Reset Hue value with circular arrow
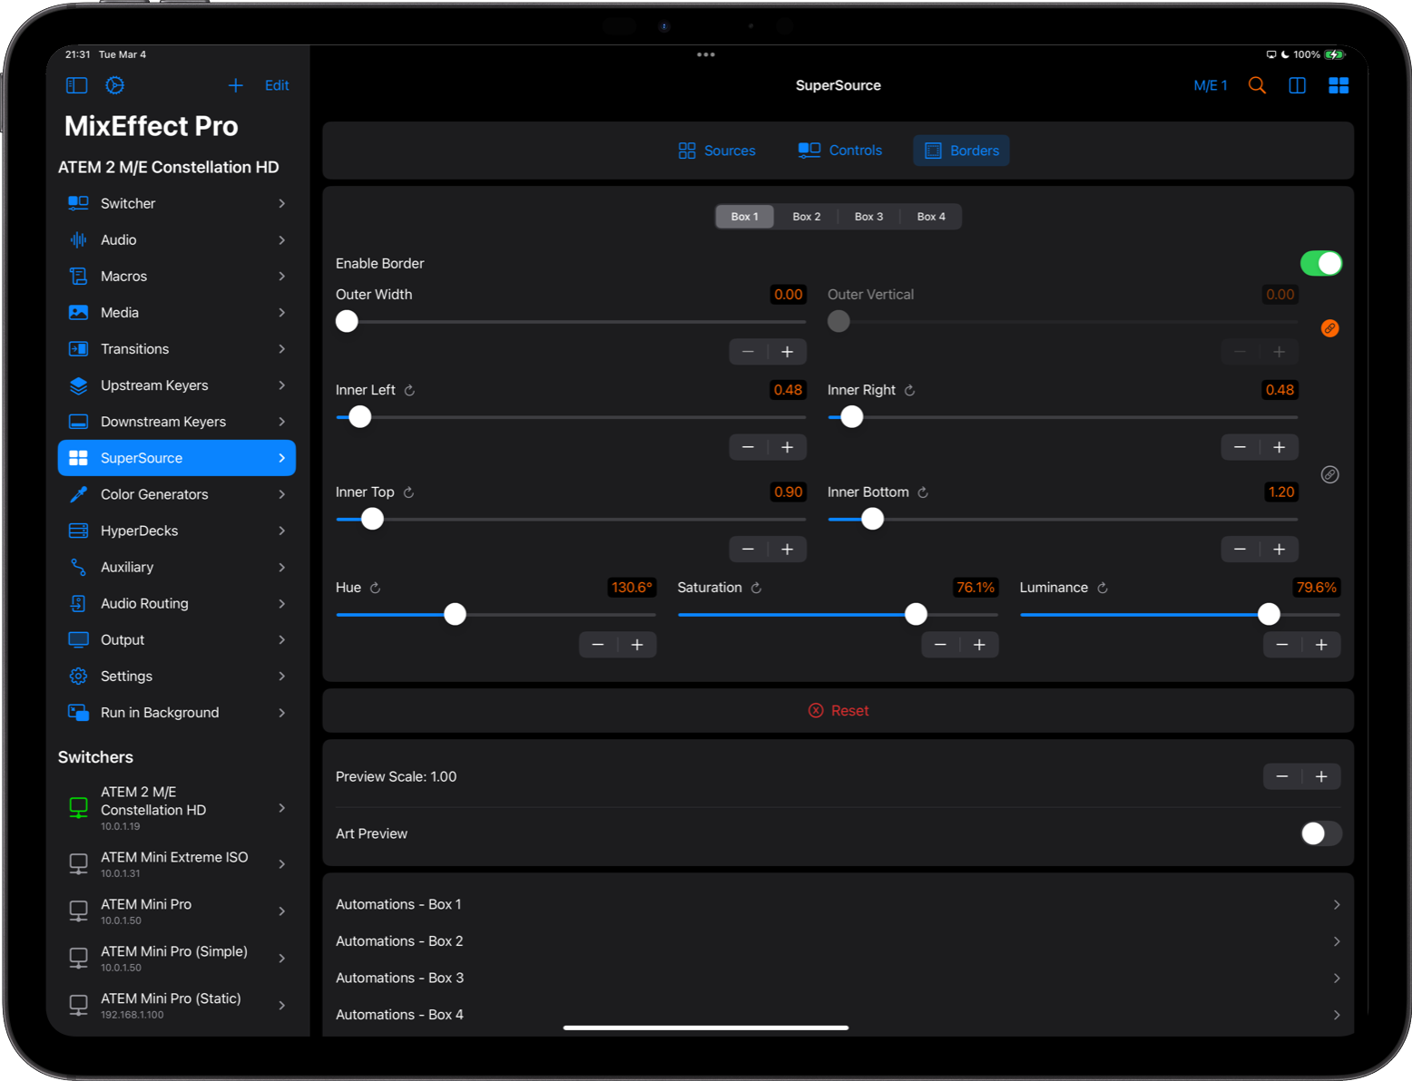The width and height of the screenshot is (1412, 1081). 375,588
